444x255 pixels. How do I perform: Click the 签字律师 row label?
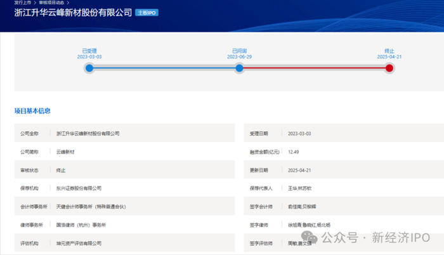tap(259, 225)
